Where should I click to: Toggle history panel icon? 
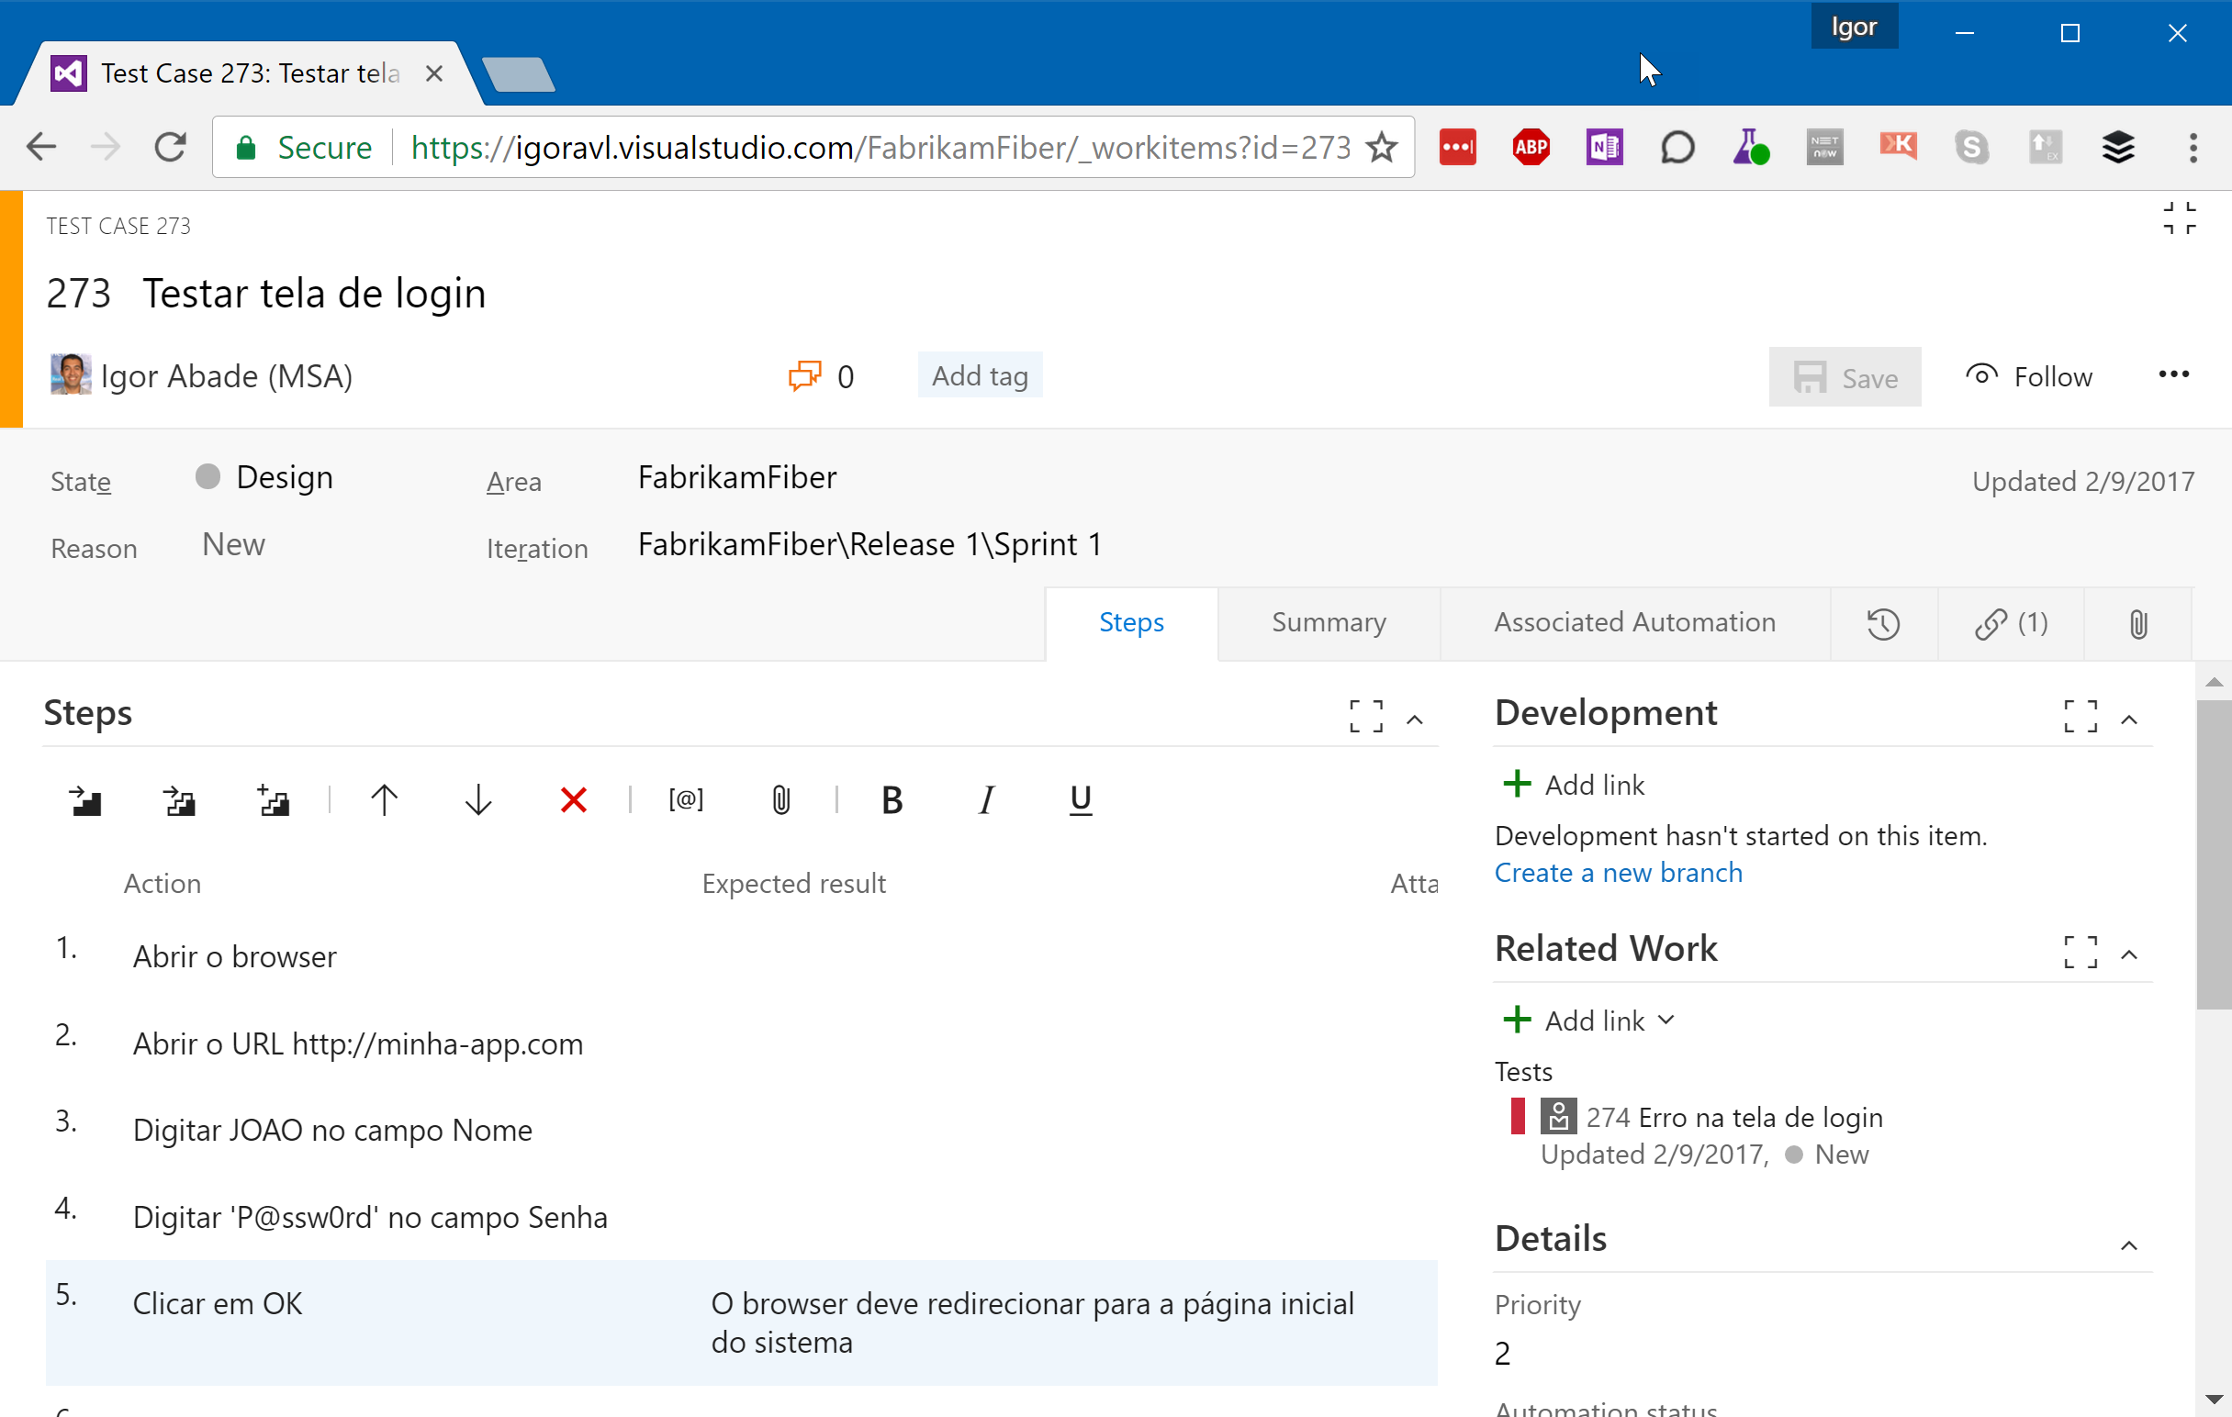(1884, 623)
